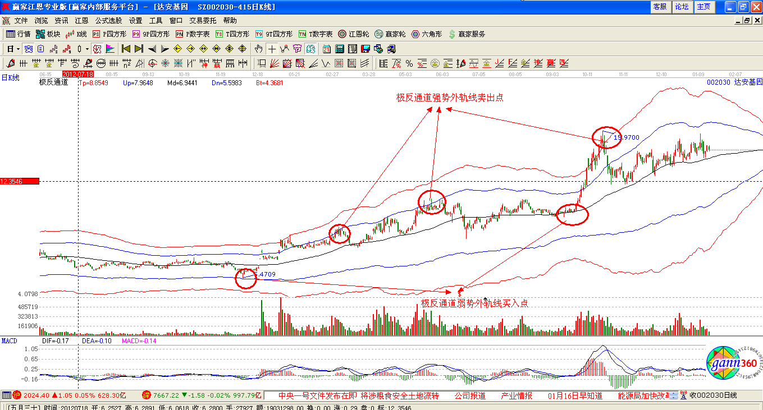Click the 公司报道 news link
This screenshot has height=410, width=763.
click(x=470, y=395)
